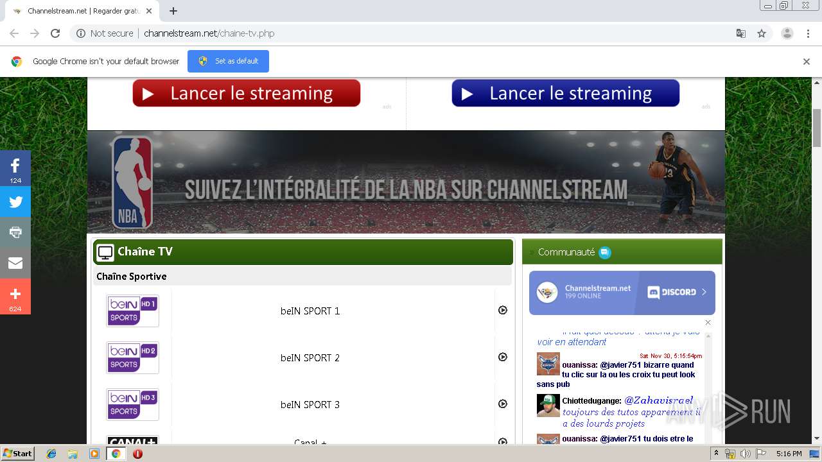This screenshot has height=462, width=822.
Task: Open the clock showing 5:16 PM
Action: [x=789, y=454]
